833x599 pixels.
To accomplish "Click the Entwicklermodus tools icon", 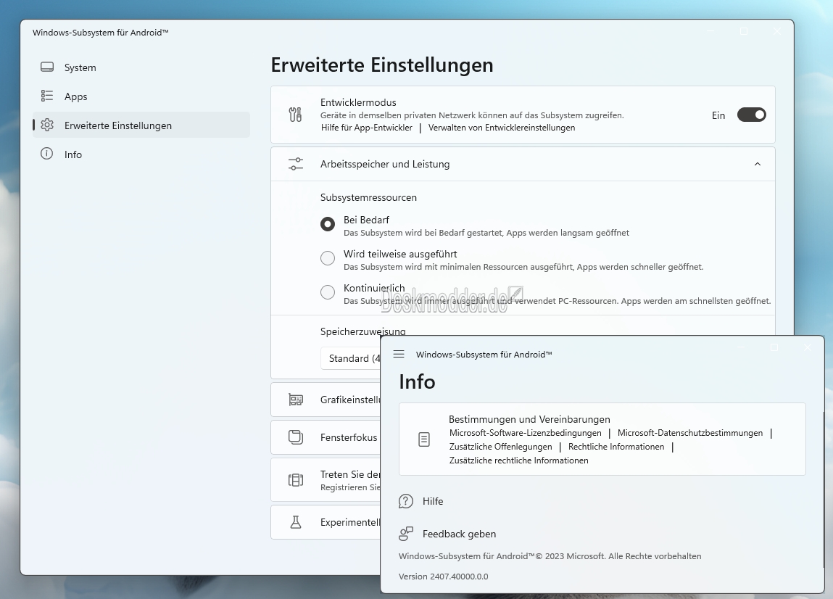I will coord(295,115).
